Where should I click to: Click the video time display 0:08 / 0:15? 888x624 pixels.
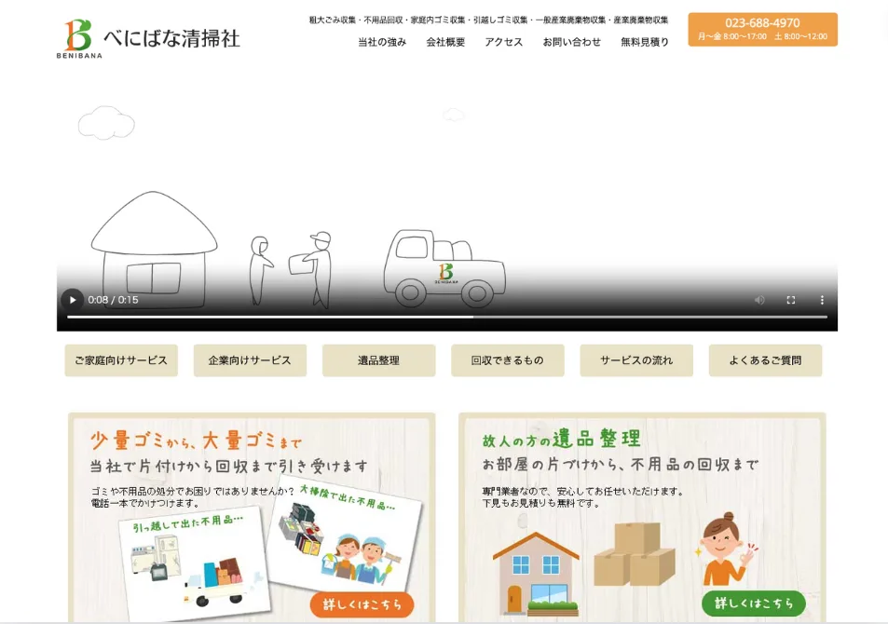[x=114, y=300]
